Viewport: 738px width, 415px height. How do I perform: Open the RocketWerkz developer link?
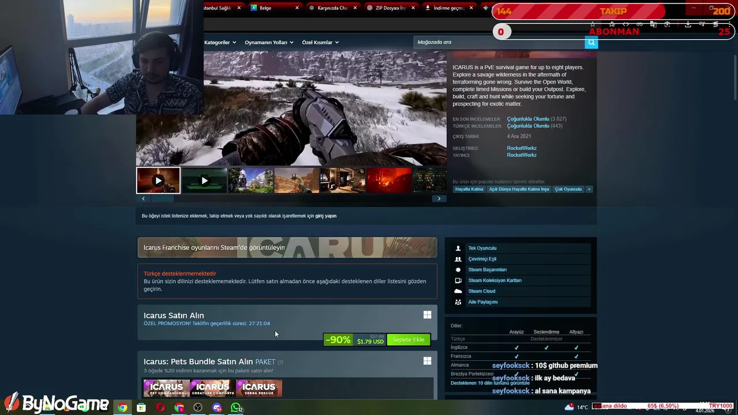pyautogui.click(x=522, y=148)
